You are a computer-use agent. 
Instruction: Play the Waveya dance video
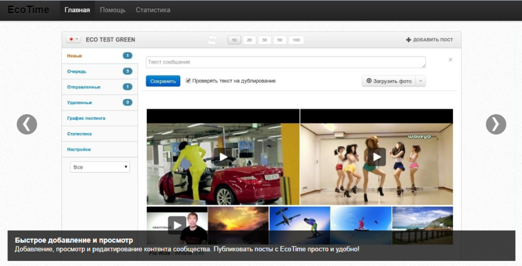tap(376, 156)
